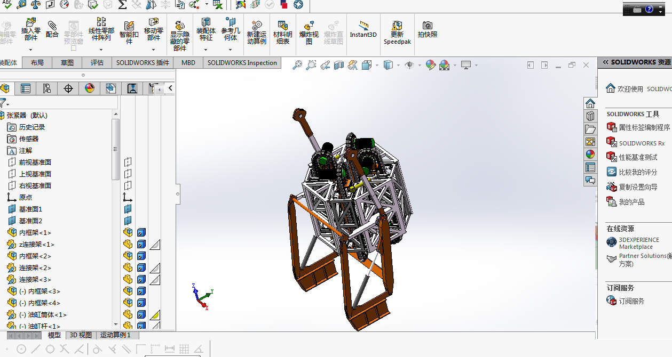Open SOLIDWORKS Rx link
Image resolution: width=672 pixels, height=357 pixels.
[x=642, y=143]
